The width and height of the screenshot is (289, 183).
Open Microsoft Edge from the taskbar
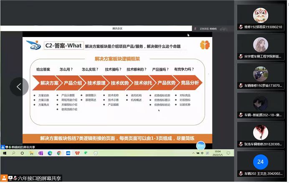[50, 153]
